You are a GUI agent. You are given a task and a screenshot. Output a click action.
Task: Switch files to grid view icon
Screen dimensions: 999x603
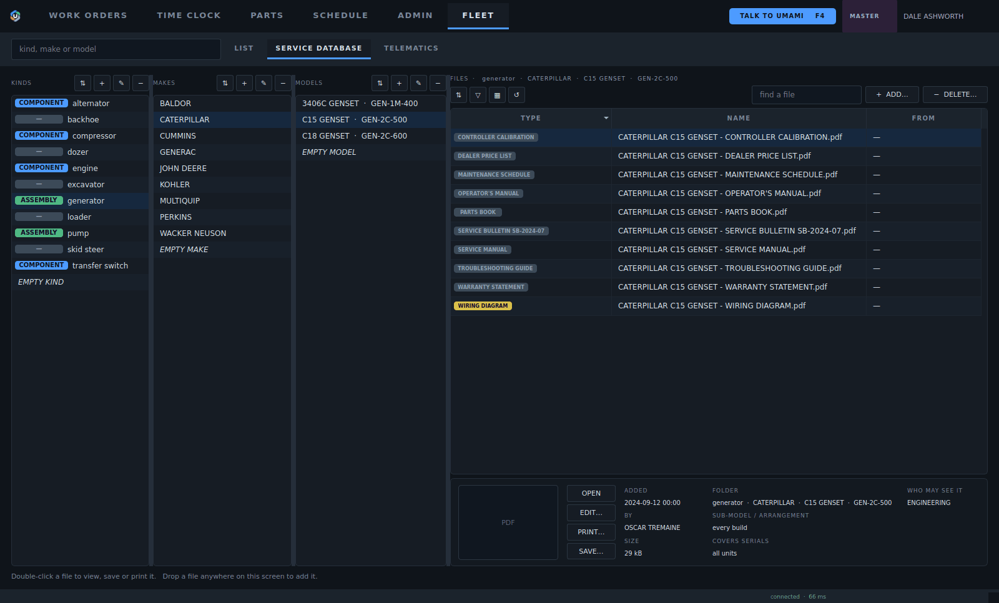(x=497, y=95)
